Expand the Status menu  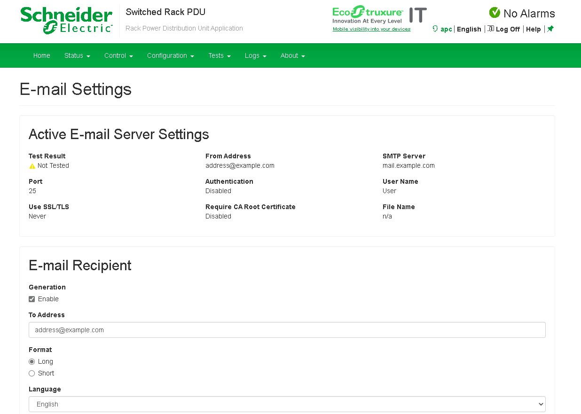pyautogui.click(x=77, y=55)
